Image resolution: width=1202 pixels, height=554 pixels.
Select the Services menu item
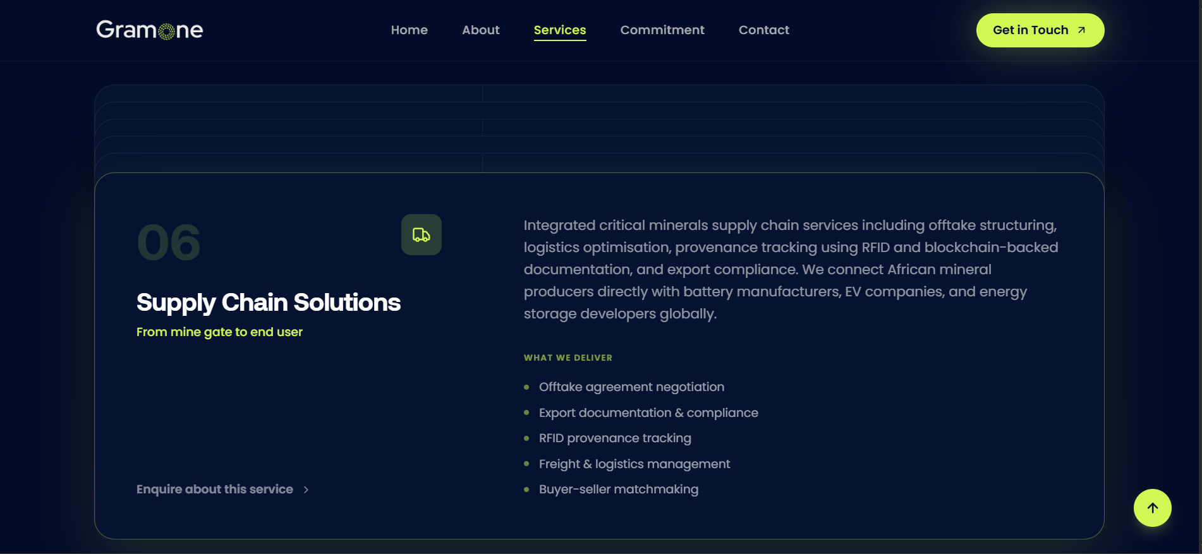point(560,30)
